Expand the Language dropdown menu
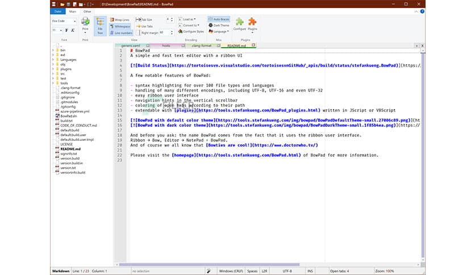 [220, 32]
